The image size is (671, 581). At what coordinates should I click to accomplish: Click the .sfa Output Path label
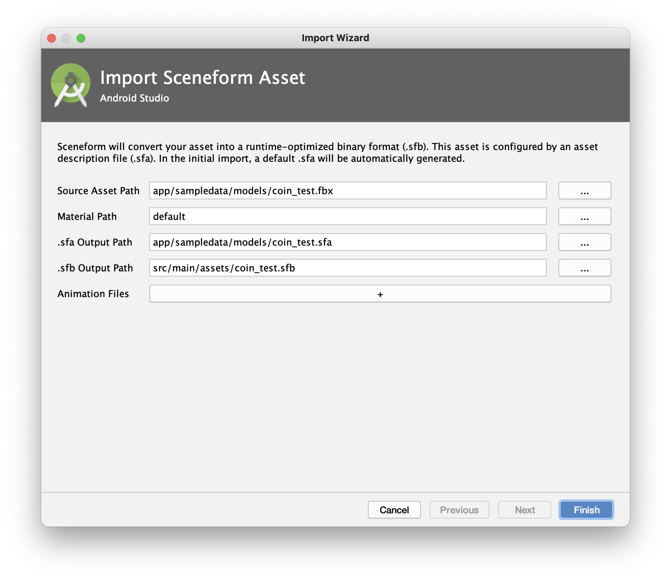coord(95,242)
